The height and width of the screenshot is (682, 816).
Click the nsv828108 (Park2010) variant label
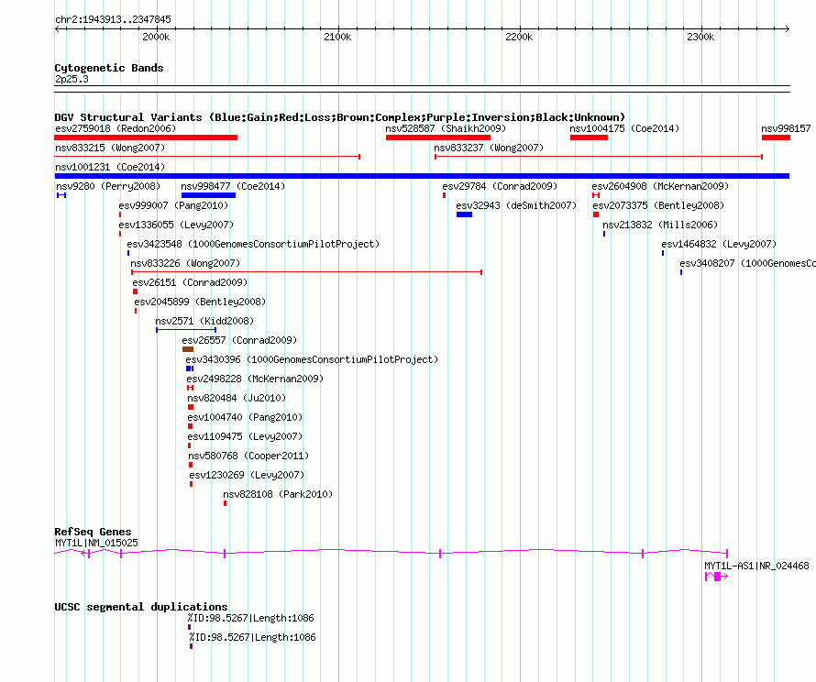tap(278, 494)
